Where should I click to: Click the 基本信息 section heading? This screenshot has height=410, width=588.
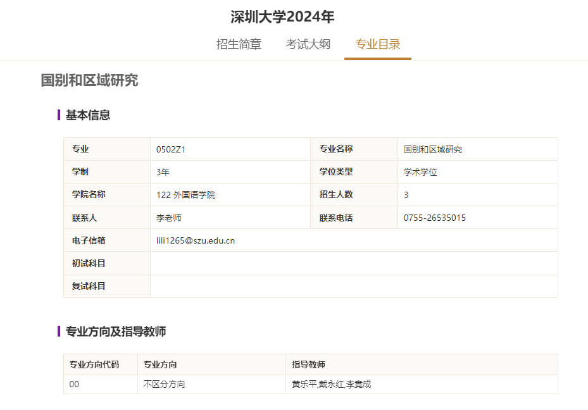click(x=88, y=115)
